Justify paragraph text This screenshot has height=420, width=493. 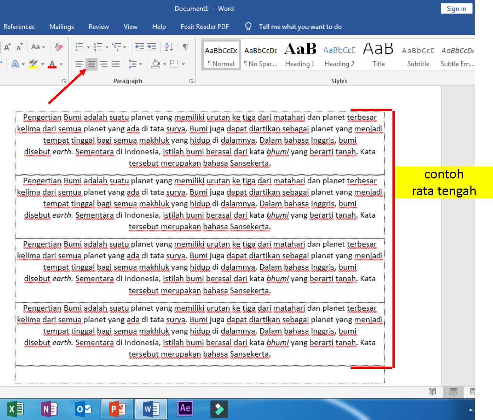pyautogui.click(x=116, y=64)
